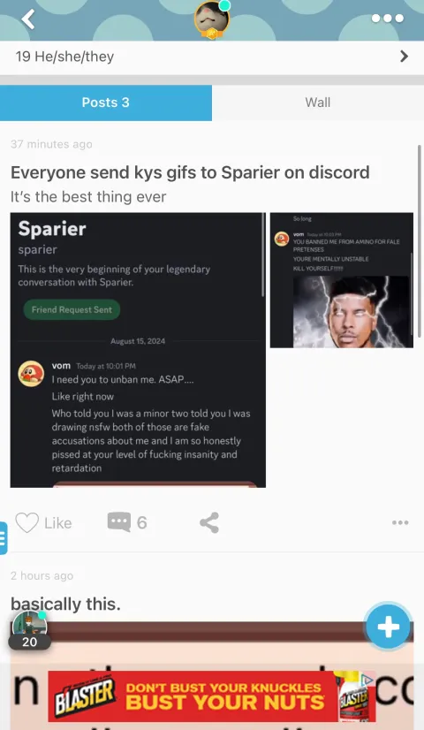Open post titled Everyone send kys gifs

point(190,172)
